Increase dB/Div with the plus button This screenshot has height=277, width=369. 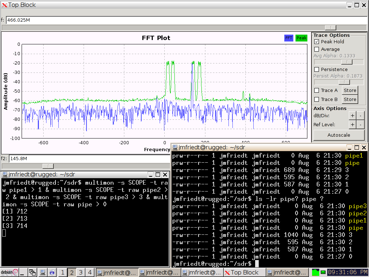(x=352, y=116)
